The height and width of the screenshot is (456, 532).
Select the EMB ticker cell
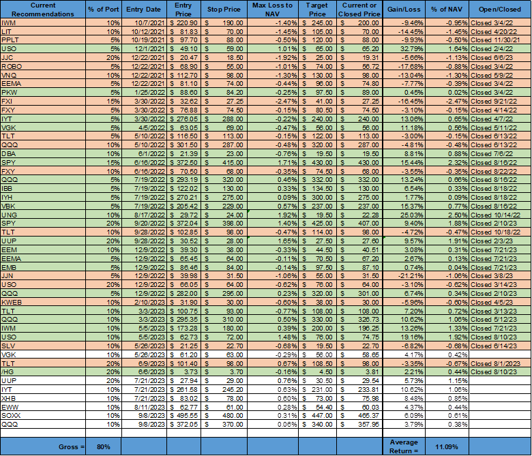tap(43, 267)
